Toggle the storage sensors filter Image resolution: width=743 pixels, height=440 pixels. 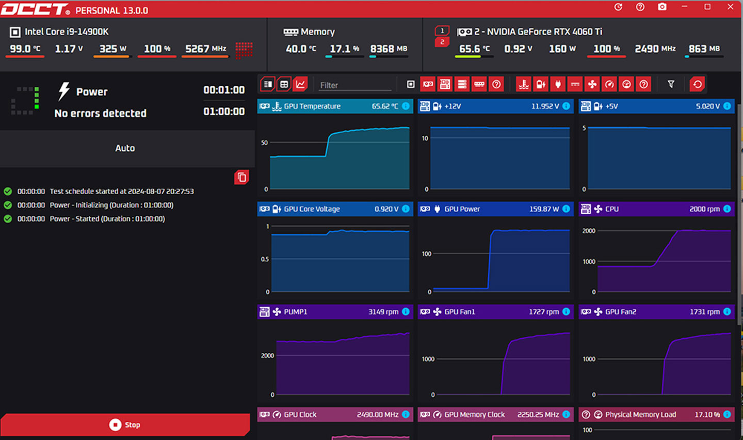[x=462, y=84]
